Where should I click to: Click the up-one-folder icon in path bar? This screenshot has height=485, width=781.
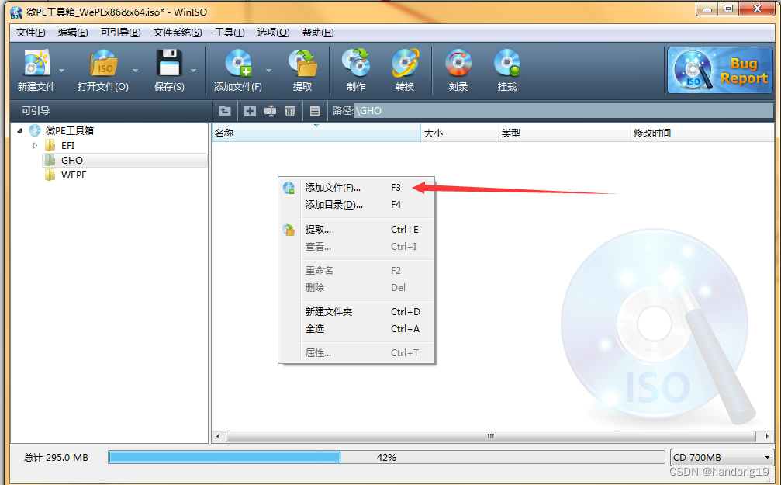(x=225, y=111)
